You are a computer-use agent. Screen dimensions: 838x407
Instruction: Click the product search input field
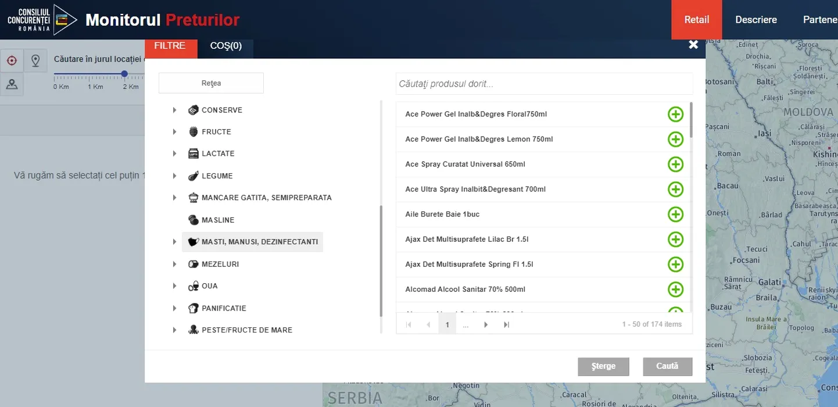544,84
